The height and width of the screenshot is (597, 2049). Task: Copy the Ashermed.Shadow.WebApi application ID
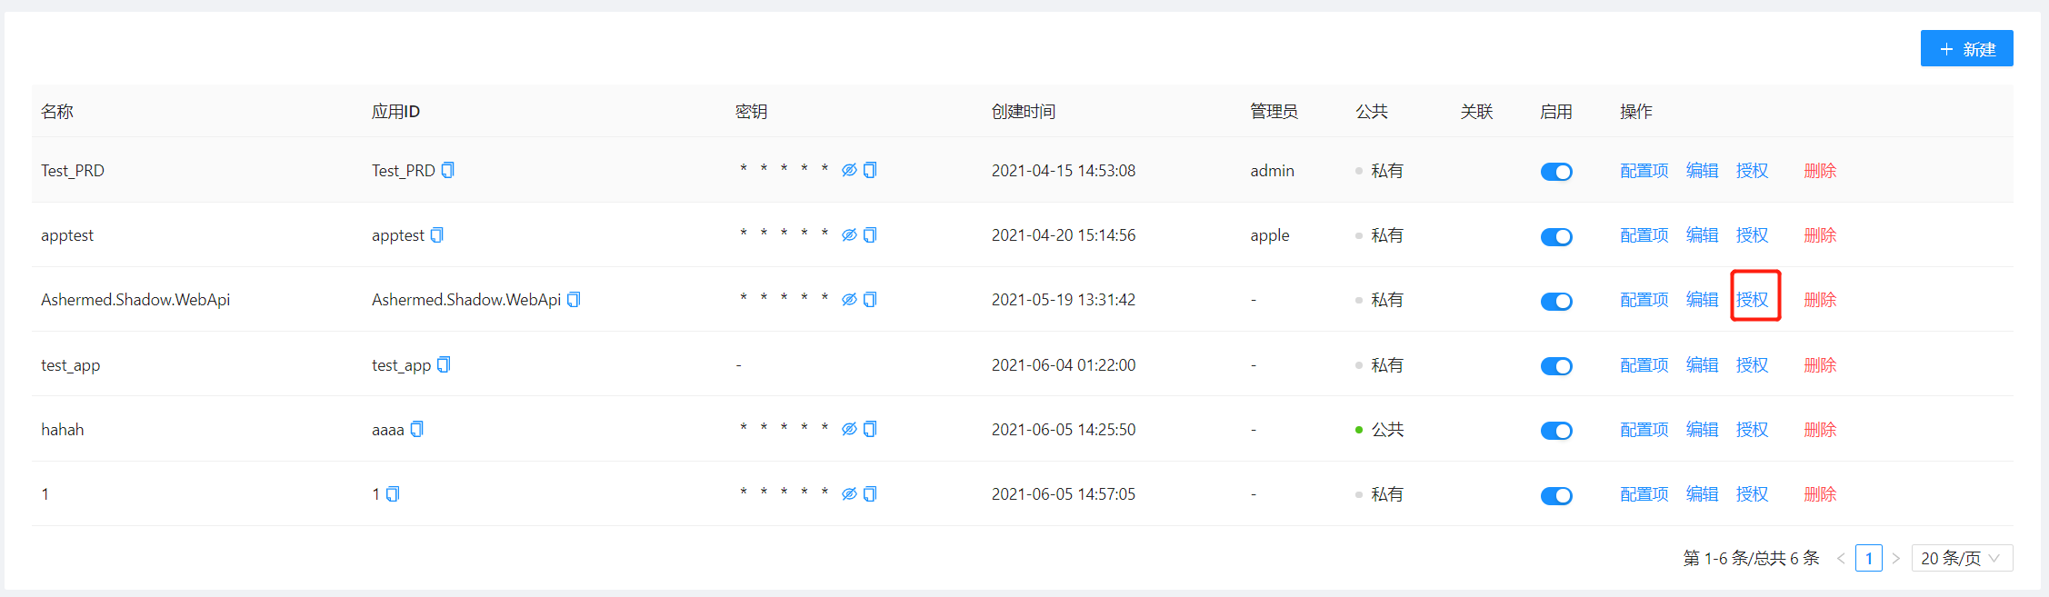(x=574, y=299)
